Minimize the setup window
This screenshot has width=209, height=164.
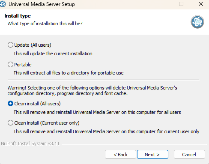[x=162, y=4]
